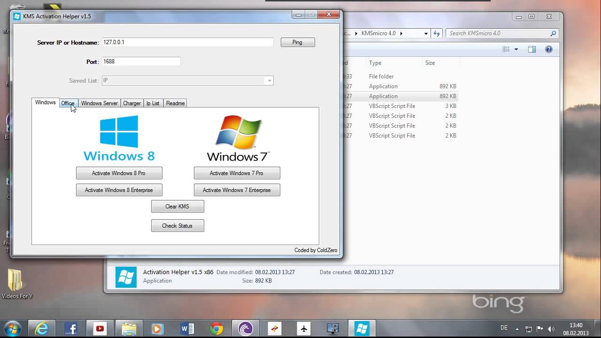
Task: Open the monitor icon in the taskbar
Action: [333, 329]
